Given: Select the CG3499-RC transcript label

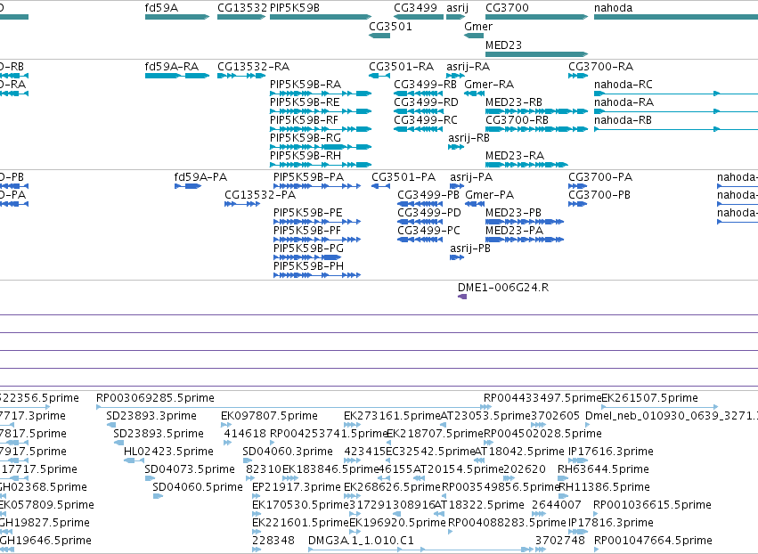Looking at the screenshot, I should tap(426, 120).
